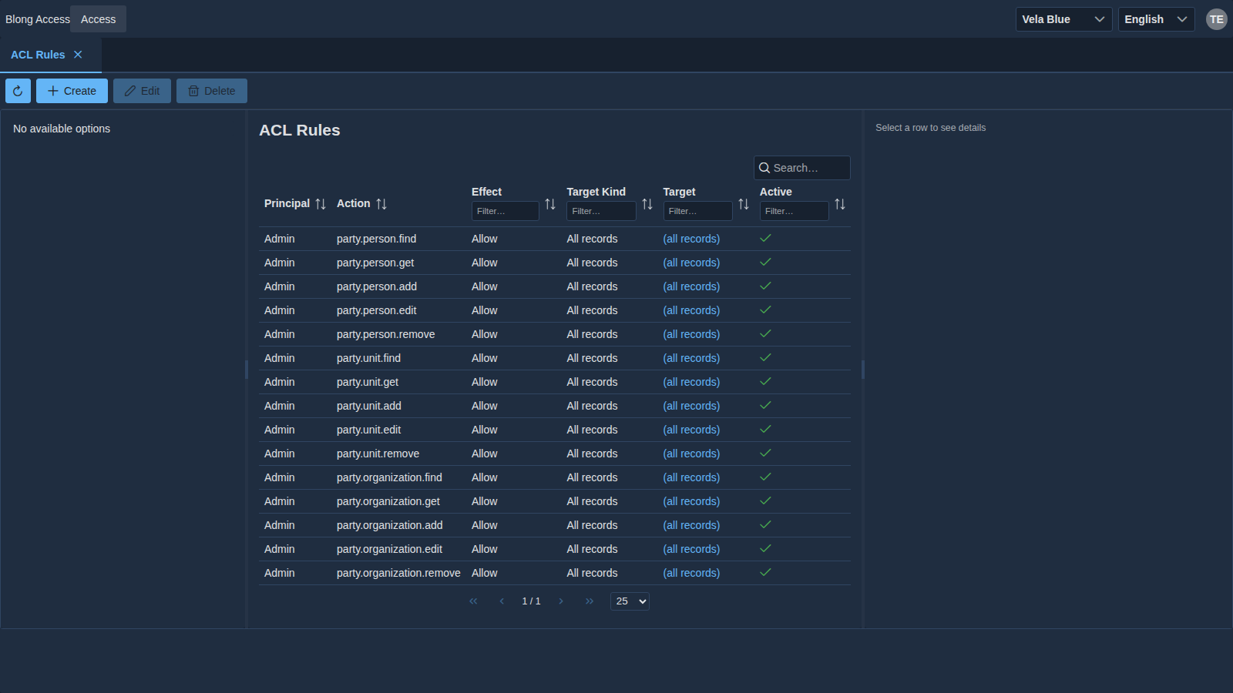Click active checkmark in party.unit.remove row

click(x=765, y=453)
